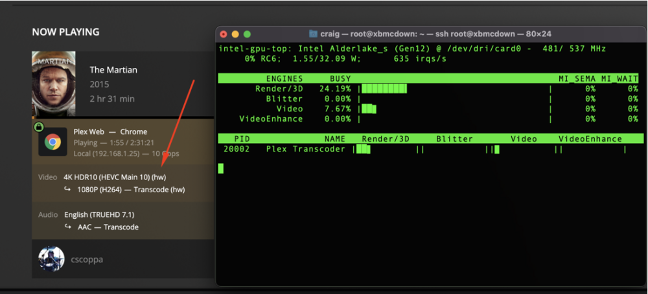Click the MI_SEMA column header

(577, 78)
